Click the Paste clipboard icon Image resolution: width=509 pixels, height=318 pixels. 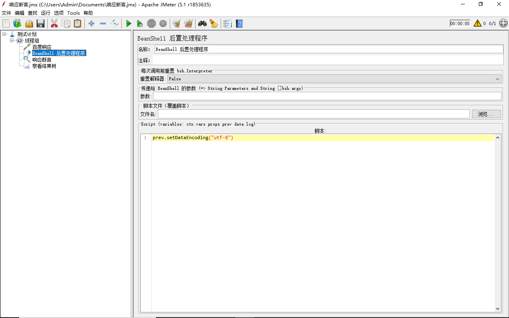click(78, 24)
